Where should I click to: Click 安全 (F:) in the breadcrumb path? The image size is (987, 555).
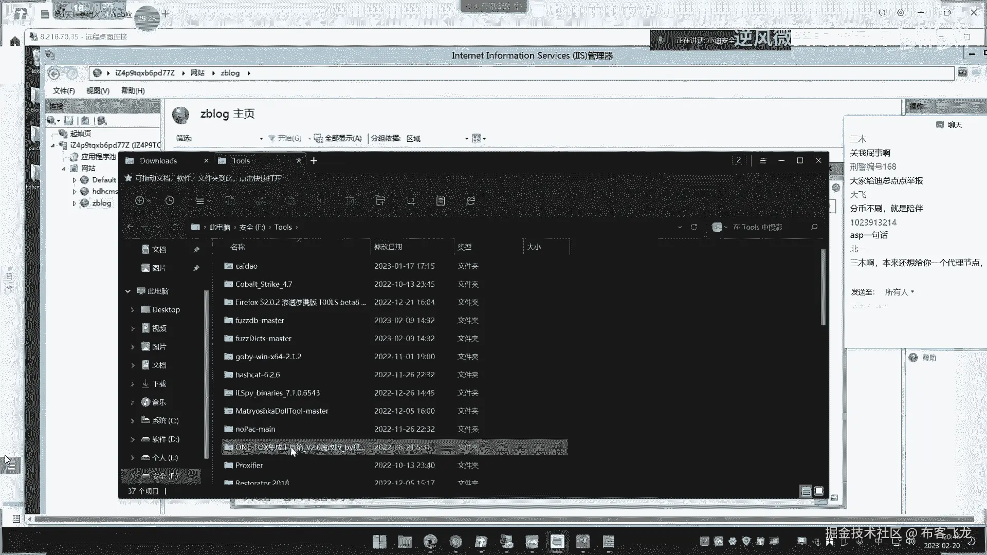point(252,227)
